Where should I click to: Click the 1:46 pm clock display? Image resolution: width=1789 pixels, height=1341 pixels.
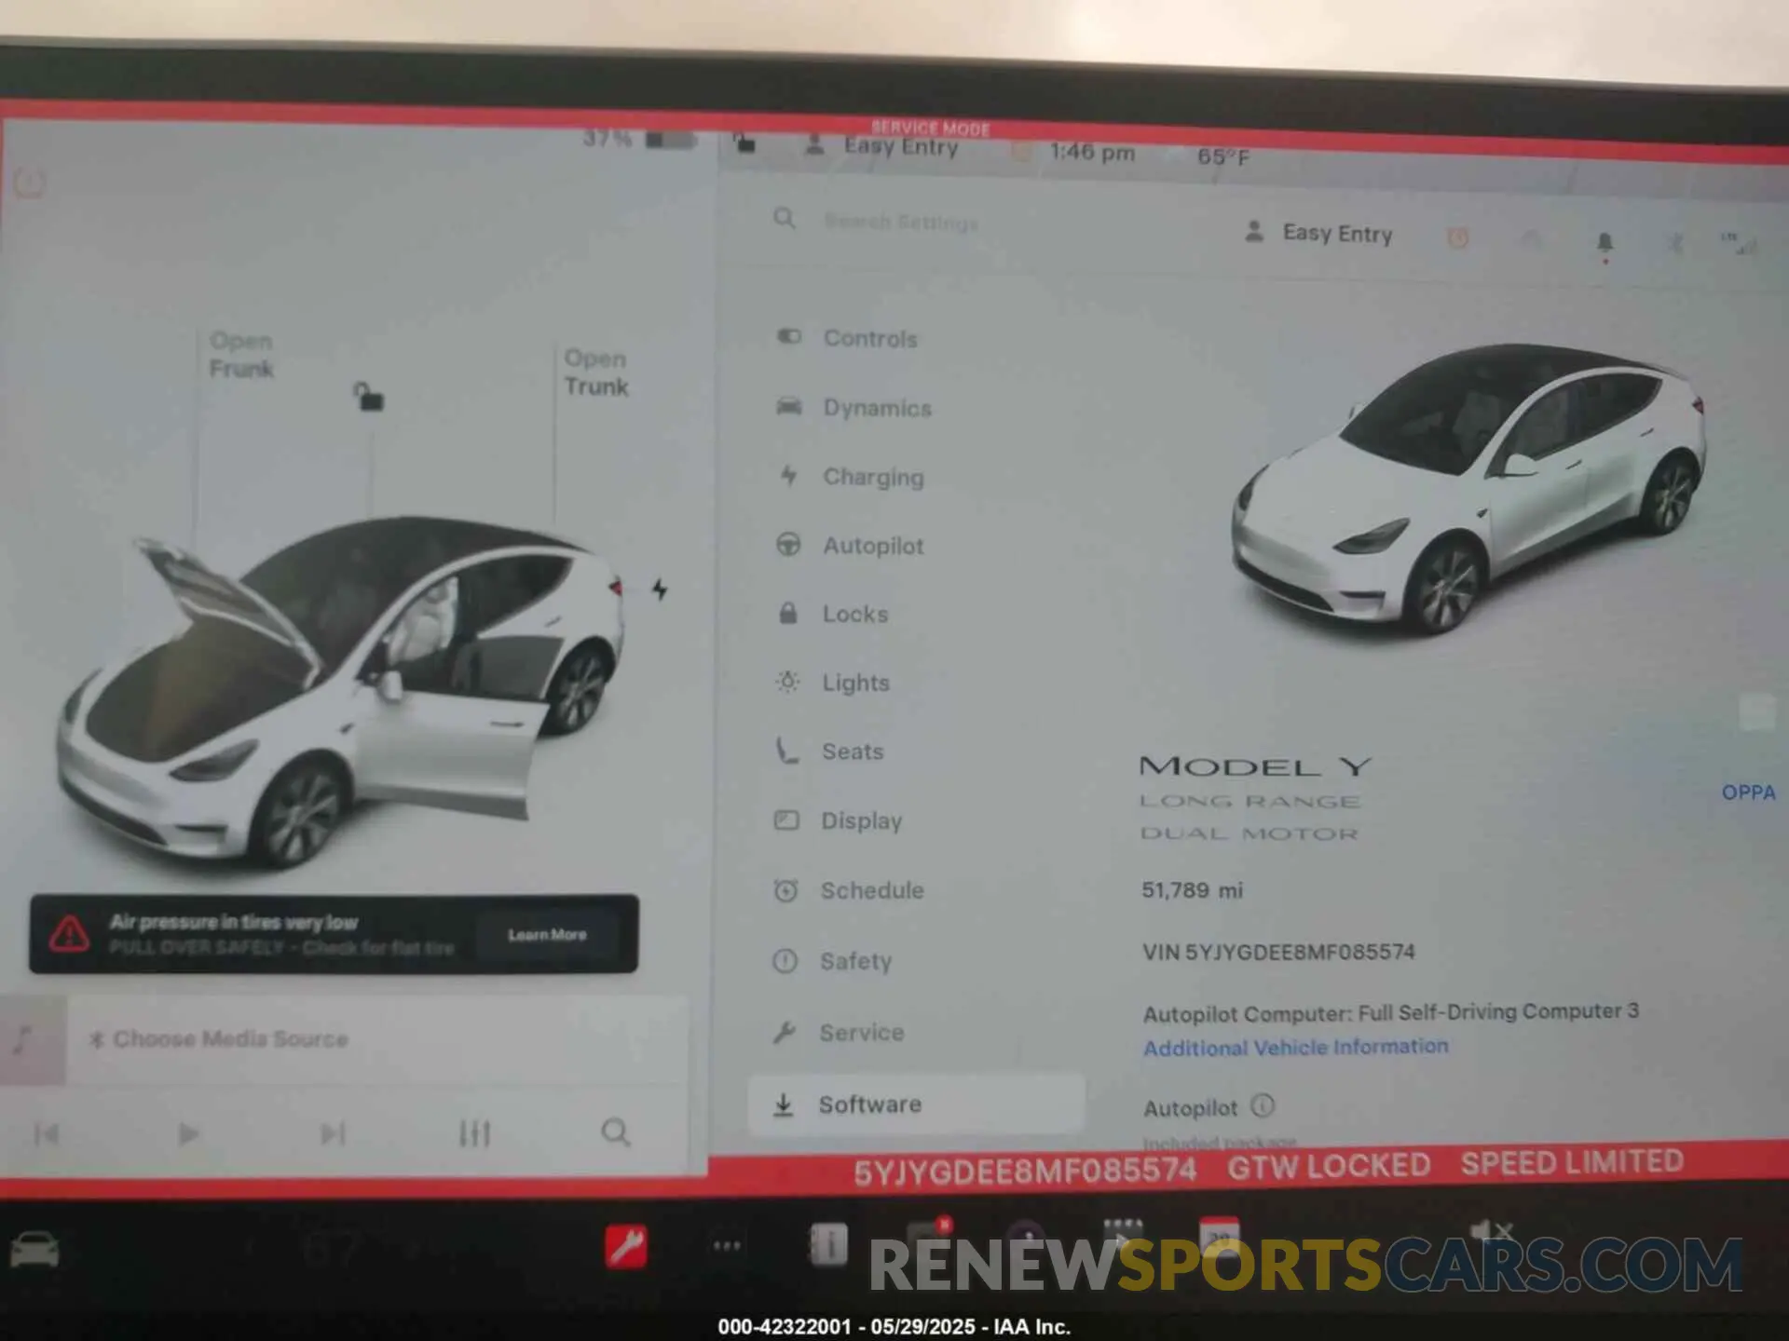tap(1092, 151)
